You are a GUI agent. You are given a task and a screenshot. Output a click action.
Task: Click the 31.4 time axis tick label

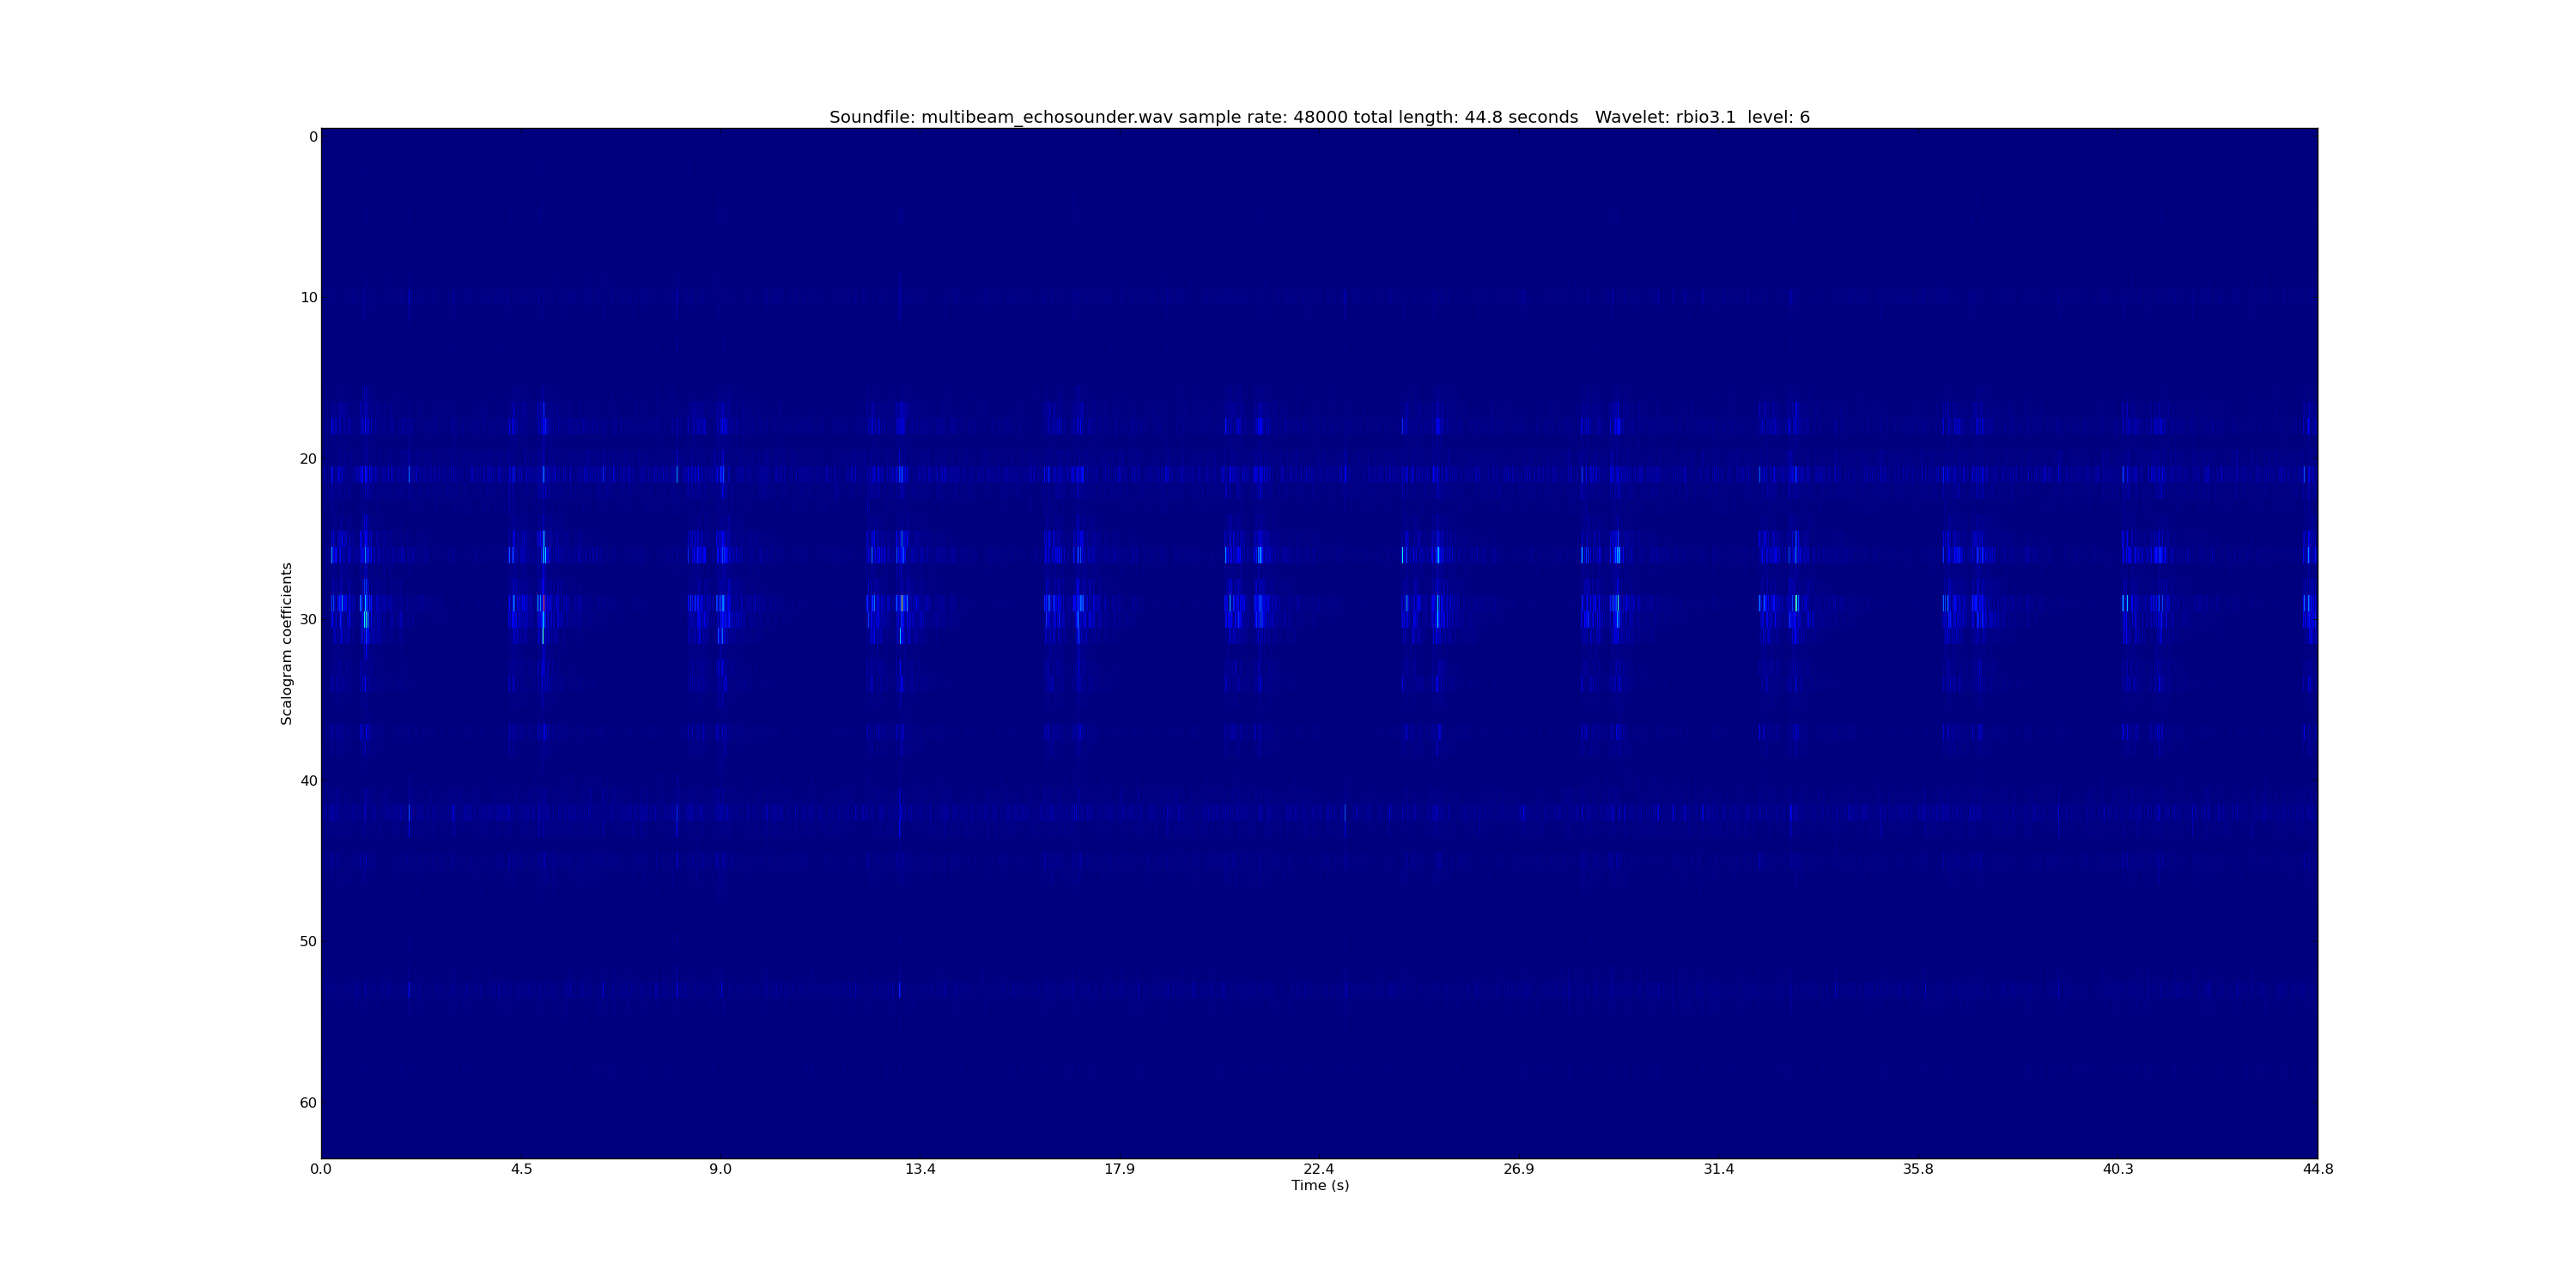[1718, 1169]
